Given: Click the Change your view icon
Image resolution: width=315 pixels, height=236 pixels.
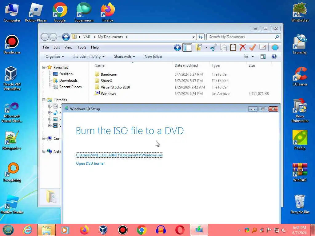Looking at the screenshot, I should [x=246, y=57].
